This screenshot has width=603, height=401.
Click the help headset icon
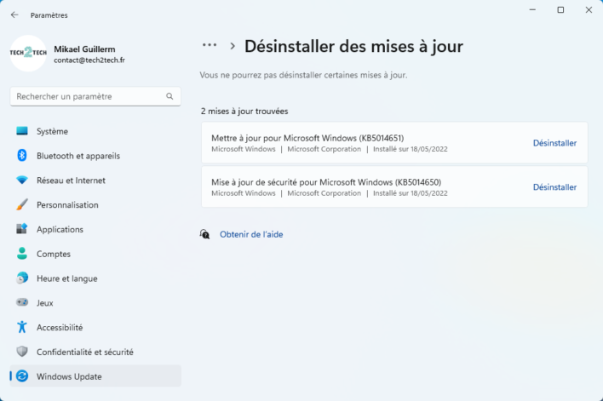click(x=204, y=234)
